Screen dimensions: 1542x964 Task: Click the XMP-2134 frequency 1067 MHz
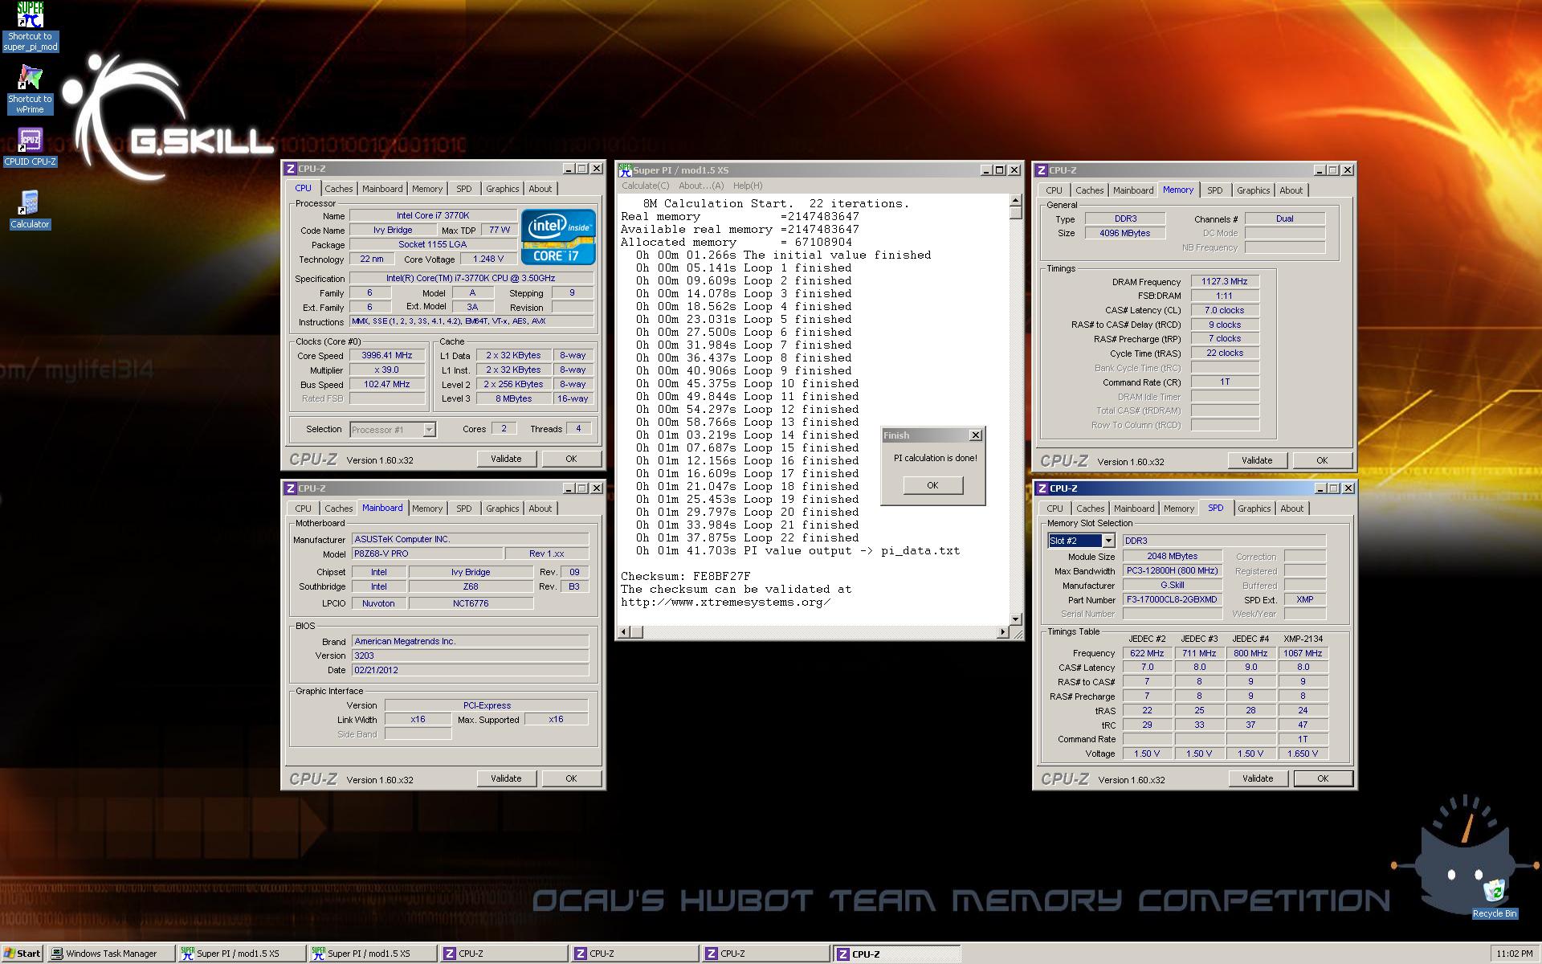point(1303,653)
